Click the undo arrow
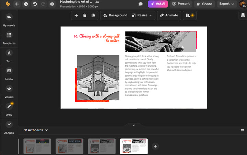This screenshot has height=155, width=247. (35, 4)
